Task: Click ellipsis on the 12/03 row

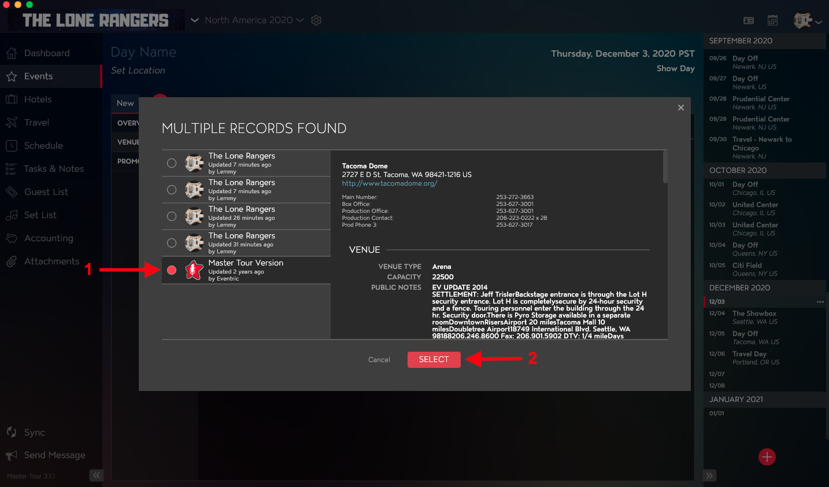Action: tap(820, 302)
